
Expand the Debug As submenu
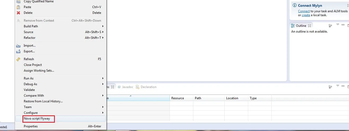60,84
